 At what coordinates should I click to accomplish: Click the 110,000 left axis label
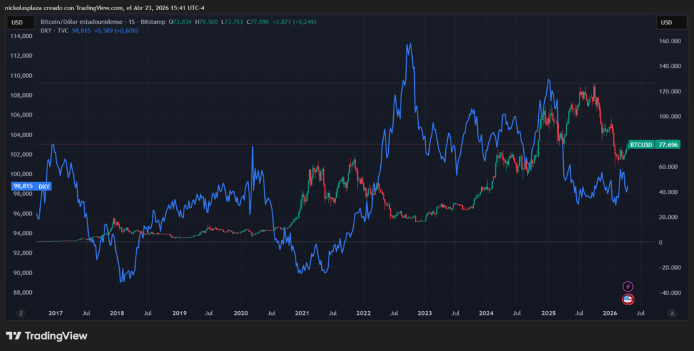pyautogui.click(x=22, y=76)
